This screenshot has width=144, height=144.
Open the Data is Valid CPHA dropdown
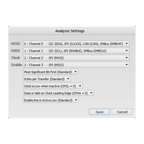[x=58, y=93]
